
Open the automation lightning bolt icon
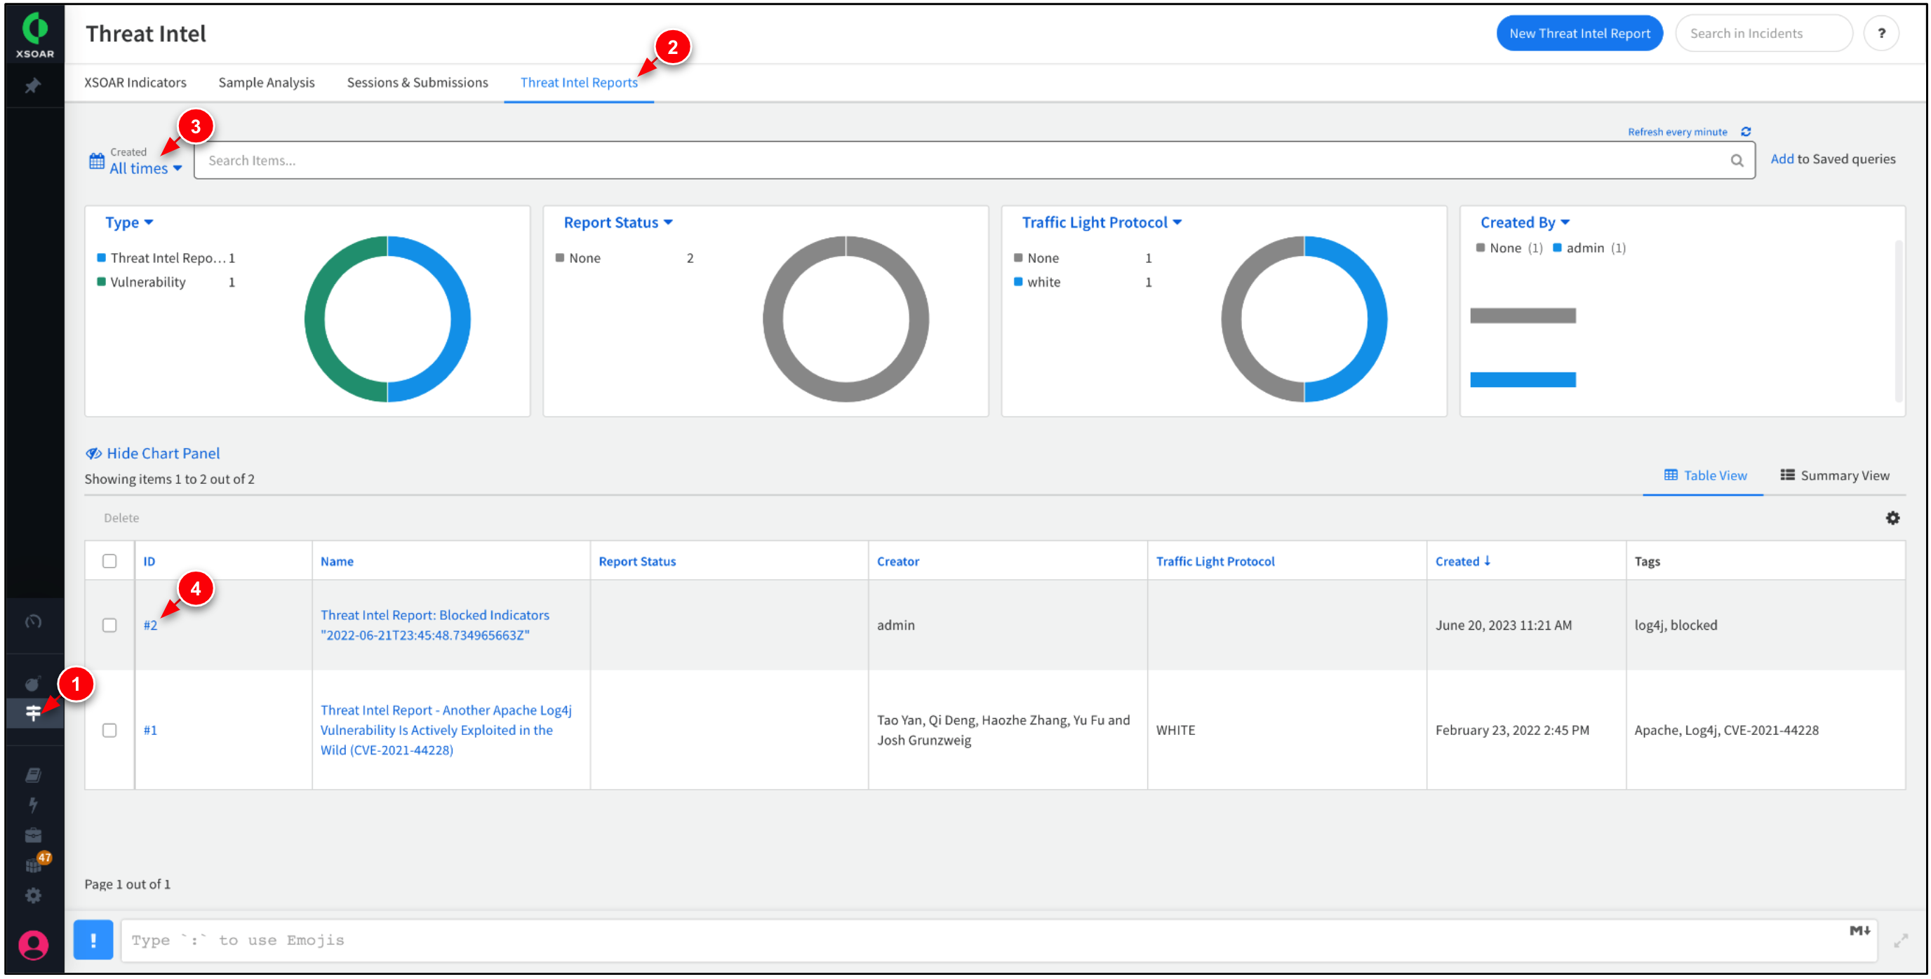point(33,805)
